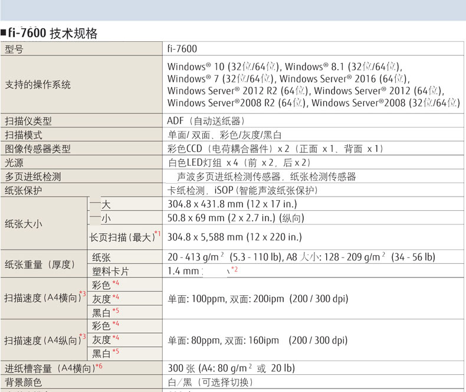466x392 pixels.
Task: Click the '纸张' weight sub-label
Action: (101, 257)
